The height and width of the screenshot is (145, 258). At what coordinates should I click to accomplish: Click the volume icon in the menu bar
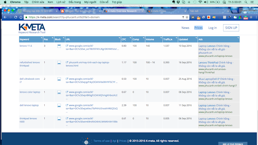[x=206, y=2]
